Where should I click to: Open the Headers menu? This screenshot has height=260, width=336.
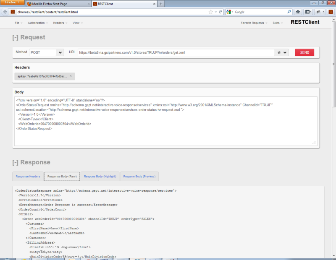tap(60, 23)
